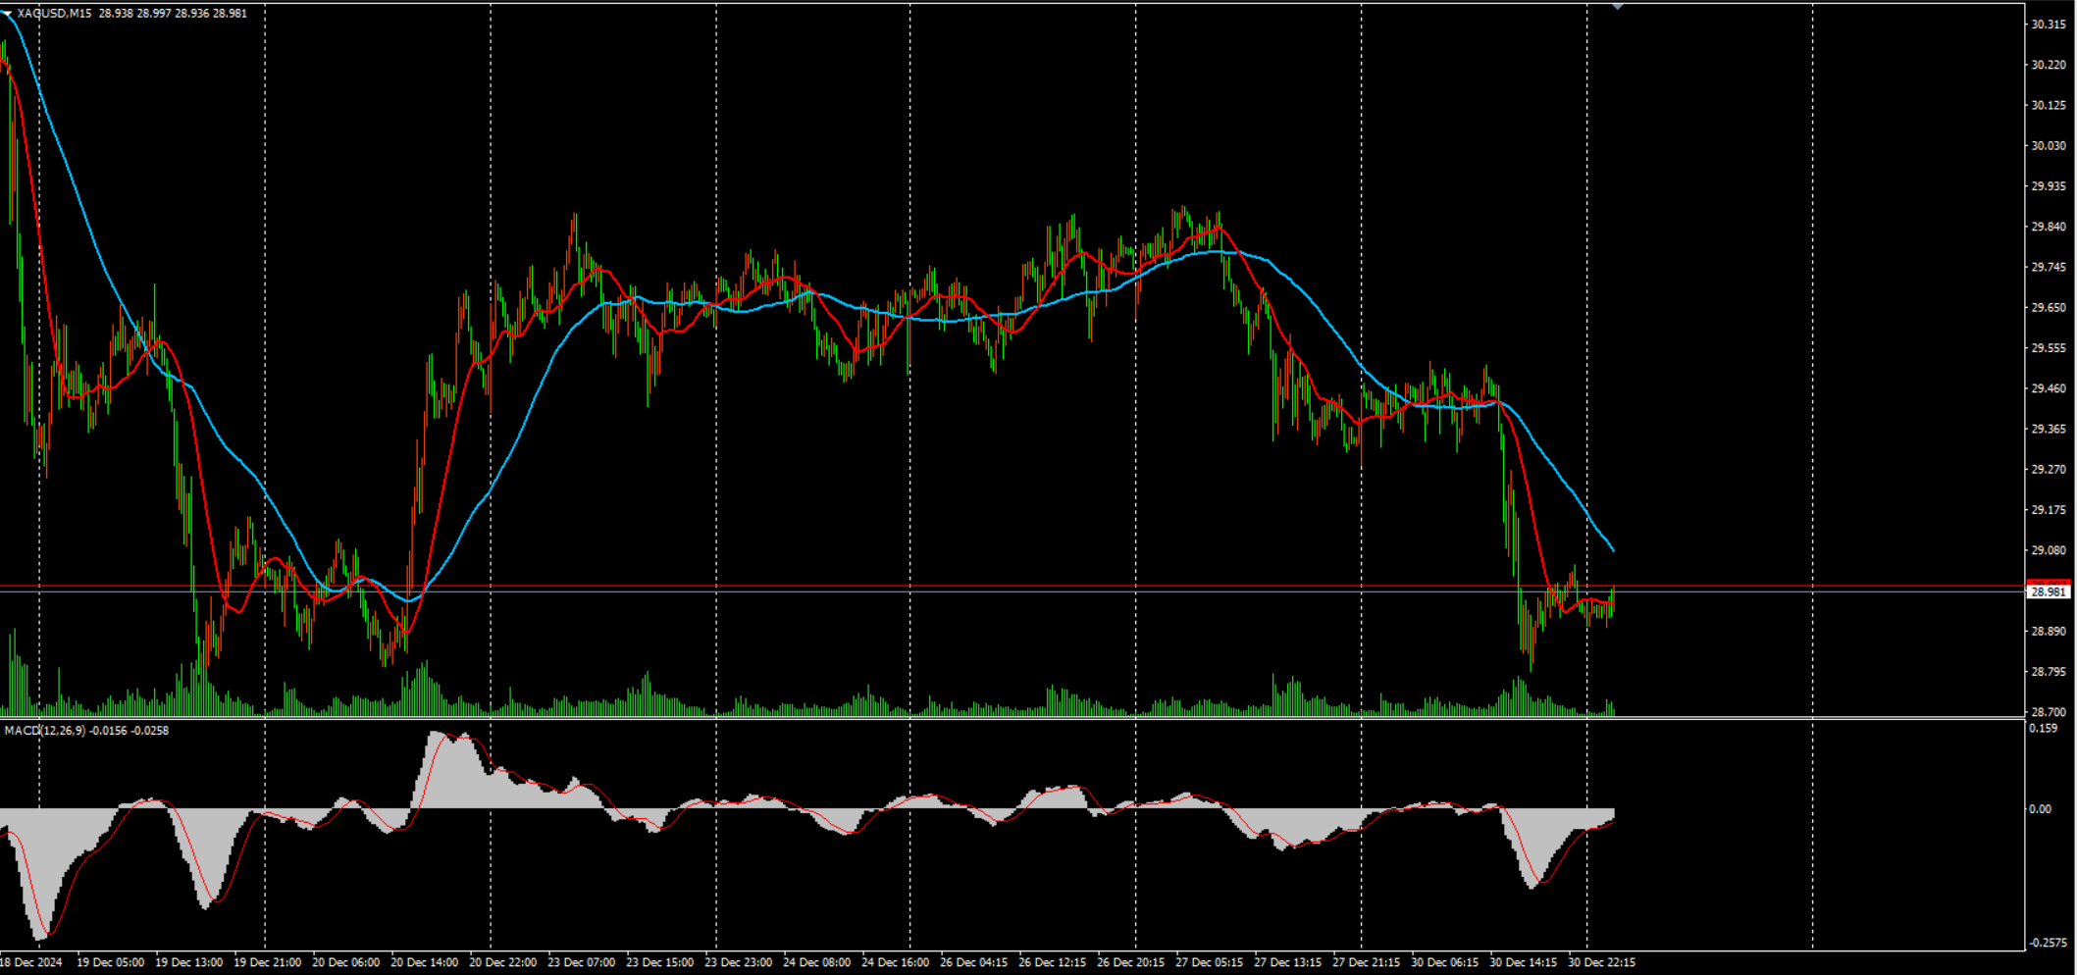Click the 24 Dec 16:00 time label
Viewport: 2077px width, 975px height.
coord(895,962)
